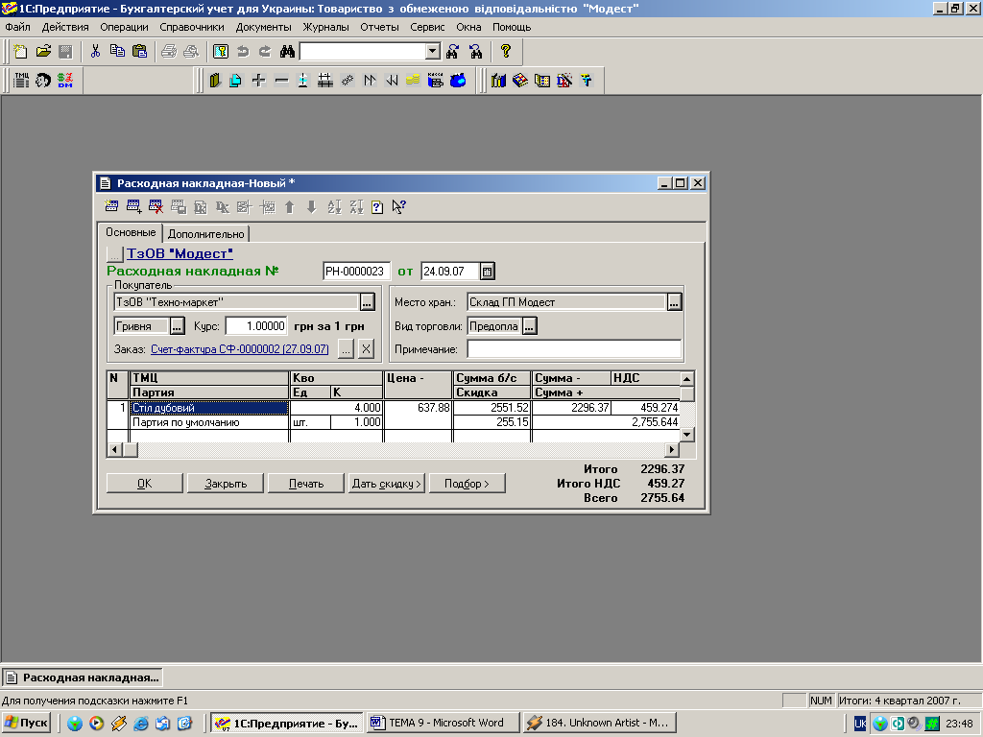Open the Счет-фактура СФ-0000002 link
The width and height of the screenshot is (983, 737).
(239, 349)
